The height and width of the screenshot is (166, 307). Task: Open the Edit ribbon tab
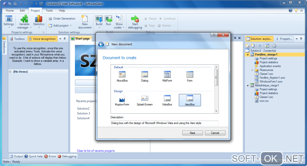click(22, 10)
